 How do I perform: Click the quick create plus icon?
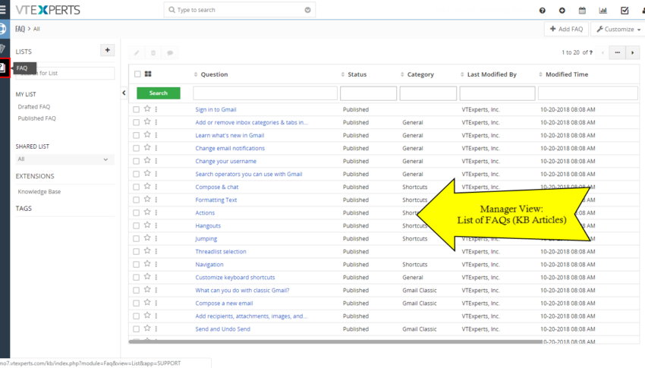pos(562,11)
